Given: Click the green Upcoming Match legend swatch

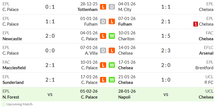Looking at the screenshot, I should click(x=4, y=104).
